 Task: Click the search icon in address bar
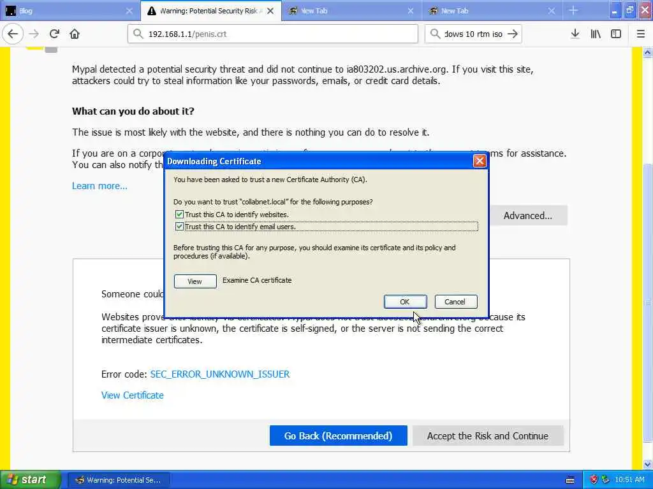pos(138,34)
